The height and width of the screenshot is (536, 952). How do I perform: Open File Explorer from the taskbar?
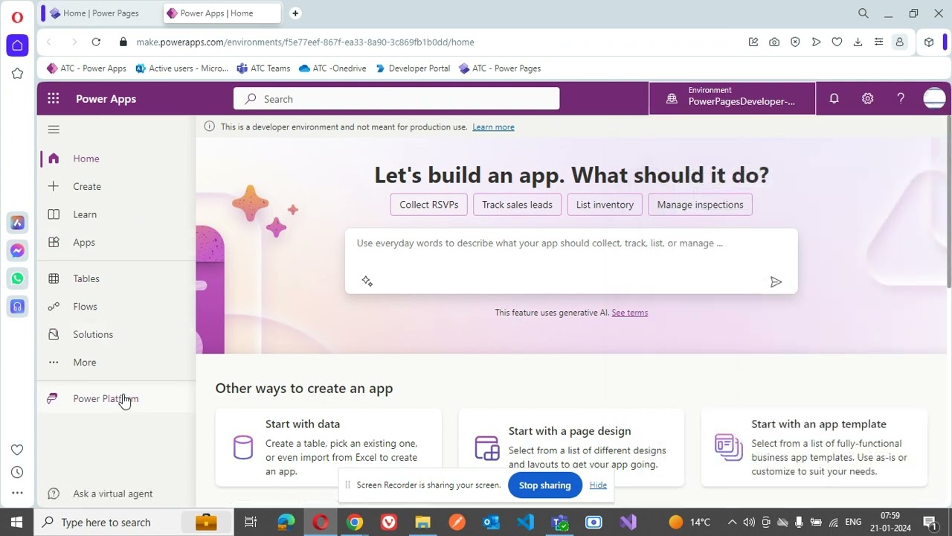point(422,522)
